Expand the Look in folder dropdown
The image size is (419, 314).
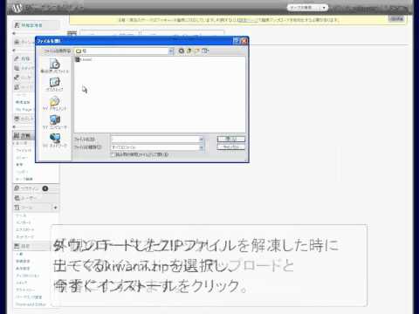click(171, 51)
